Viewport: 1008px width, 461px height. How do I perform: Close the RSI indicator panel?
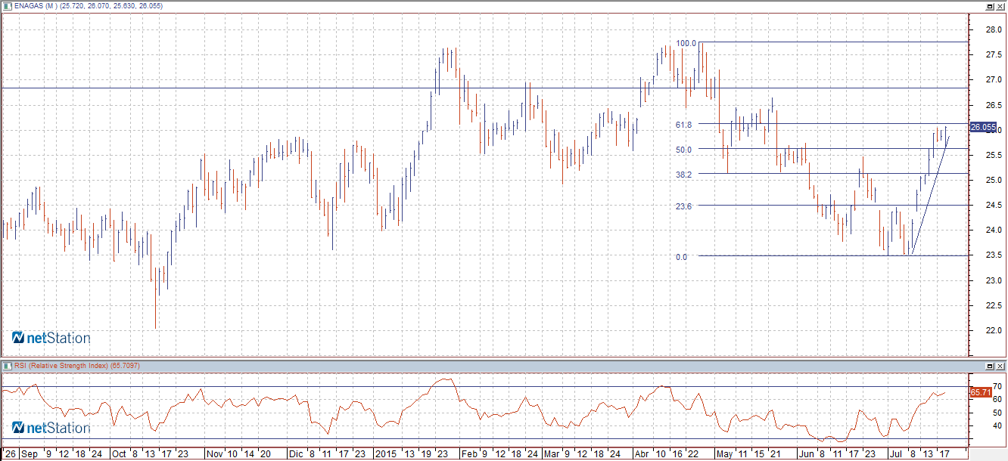point(1000,366)
